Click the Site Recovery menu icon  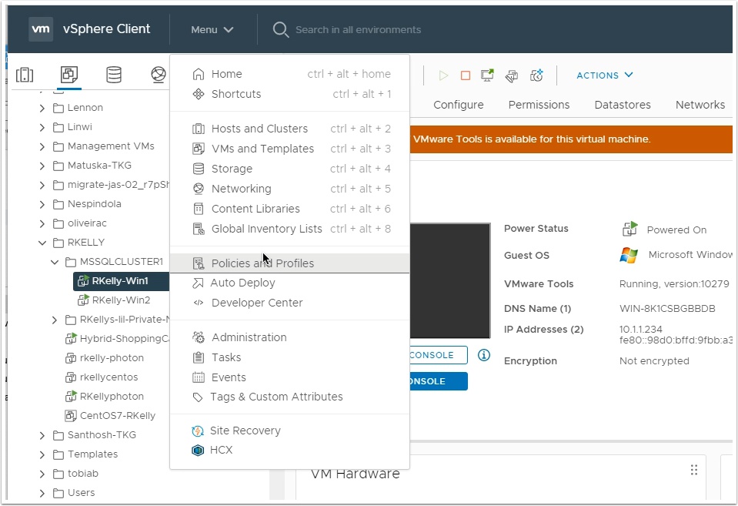pyautogui.click(x=198, y=431)
